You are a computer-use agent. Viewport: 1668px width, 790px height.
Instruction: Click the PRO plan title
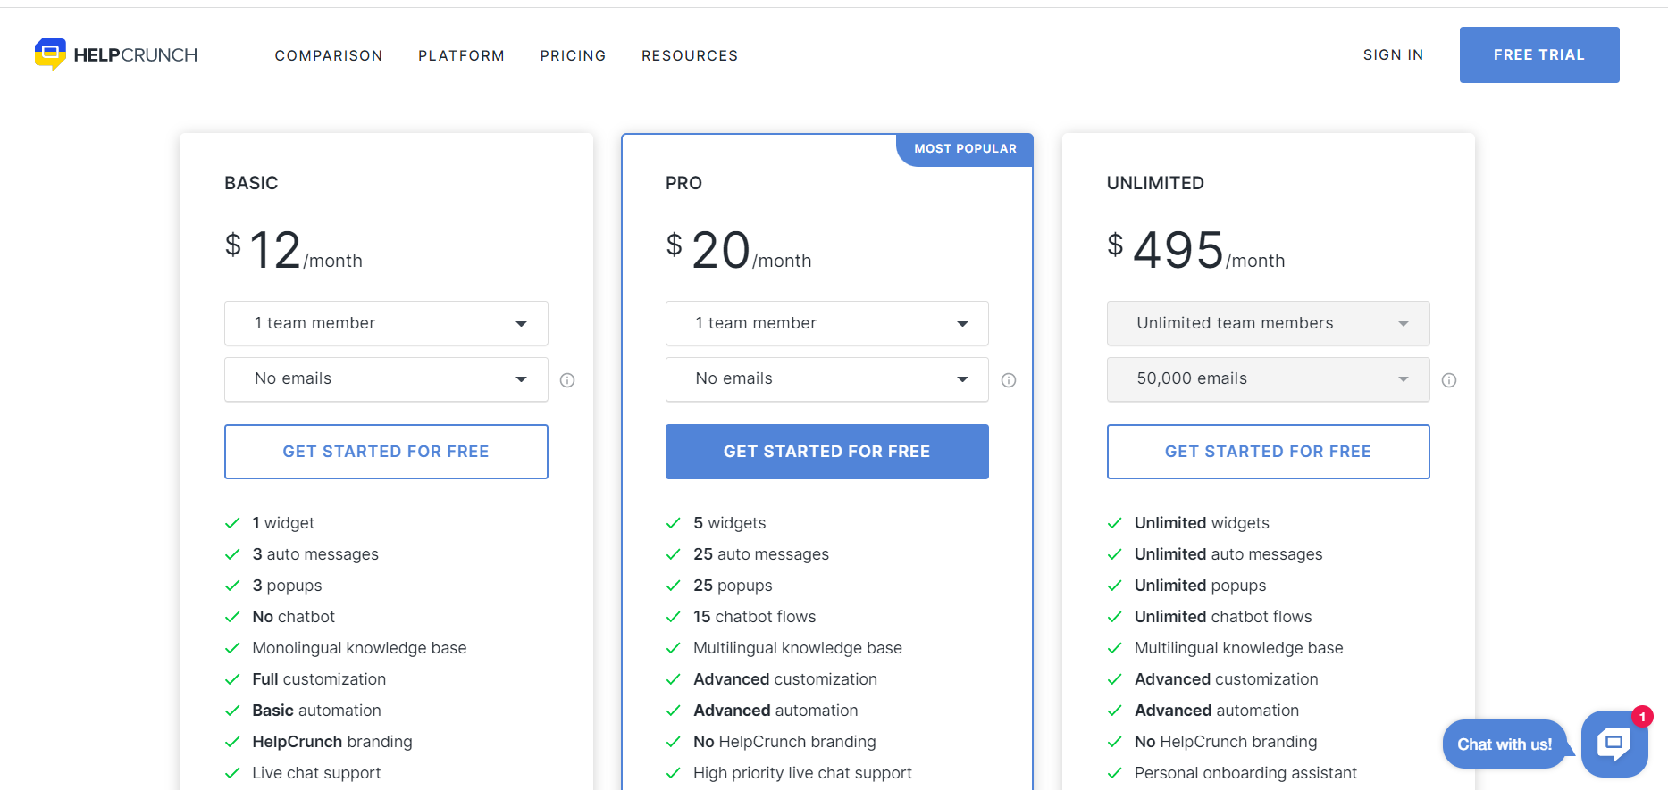683,183
